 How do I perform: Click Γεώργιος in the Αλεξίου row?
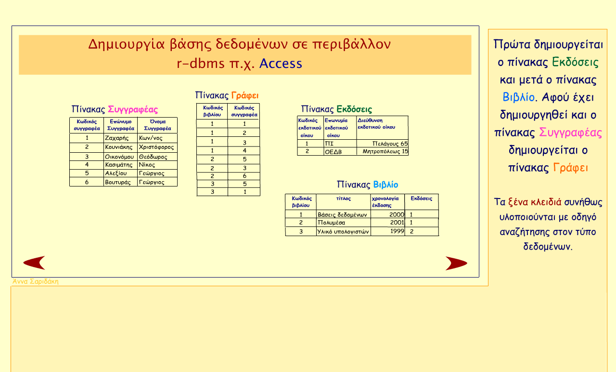pyautogui.click(x=151, y=173)
